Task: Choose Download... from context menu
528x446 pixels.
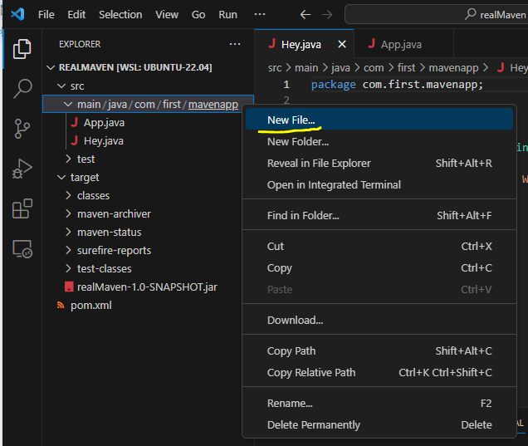Action: pos(379,320)
